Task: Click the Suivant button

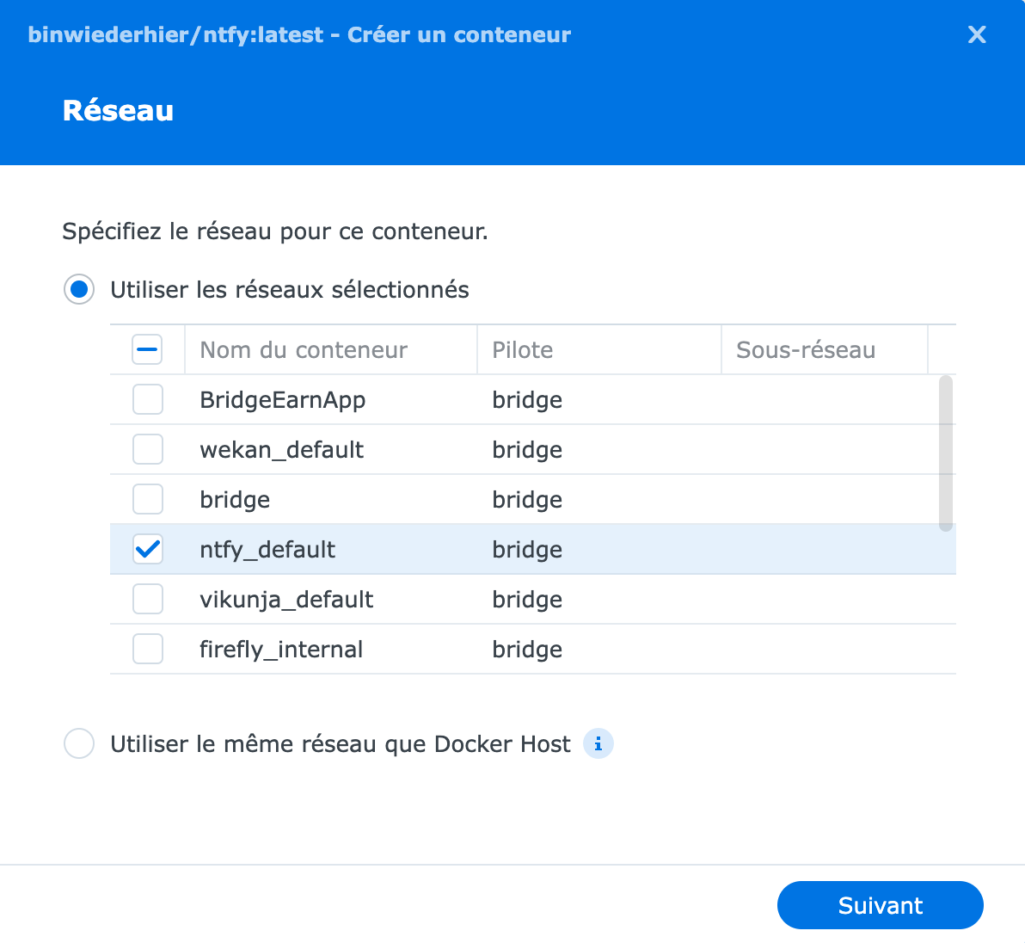Action: pos(880,905)
